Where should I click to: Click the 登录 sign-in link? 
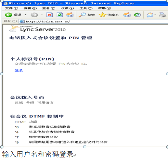19,70
